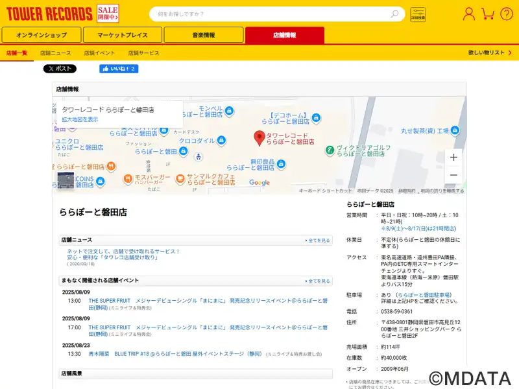This screenshot has width=519, height=389.
Task: Click the restroom icon on map
Action: click(x=199, y=157)
